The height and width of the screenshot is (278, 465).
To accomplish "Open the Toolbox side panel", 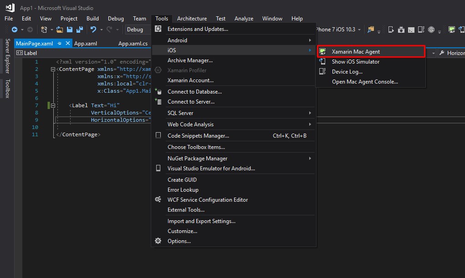I will 8,89.
